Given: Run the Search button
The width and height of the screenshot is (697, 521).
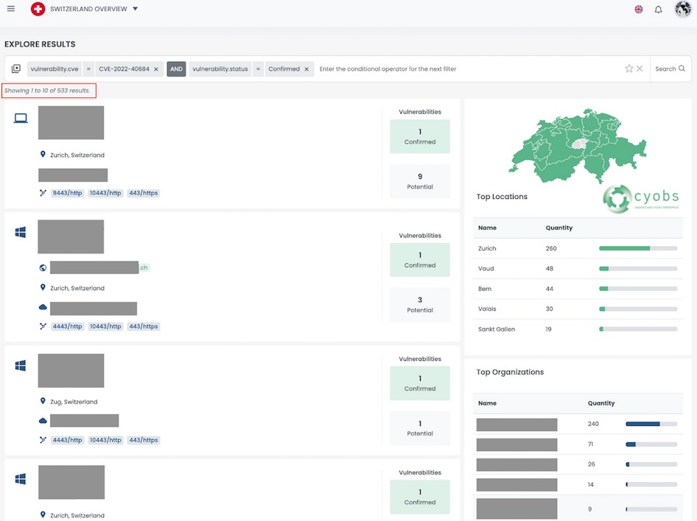Looking at the screenshot, I should (x=670, y=69).
